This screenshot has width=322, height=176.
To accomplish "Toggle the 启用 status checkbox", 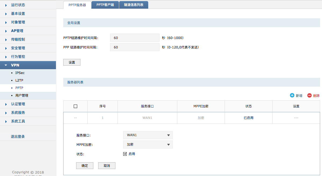I will tap(125, 154).
